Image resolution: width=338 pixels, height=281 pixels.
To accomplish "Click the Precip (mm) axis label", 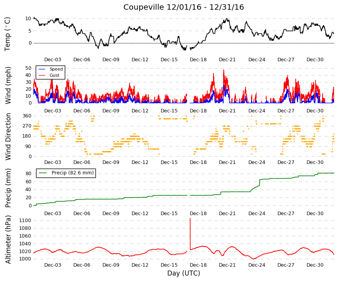I will tap(8, 188).
